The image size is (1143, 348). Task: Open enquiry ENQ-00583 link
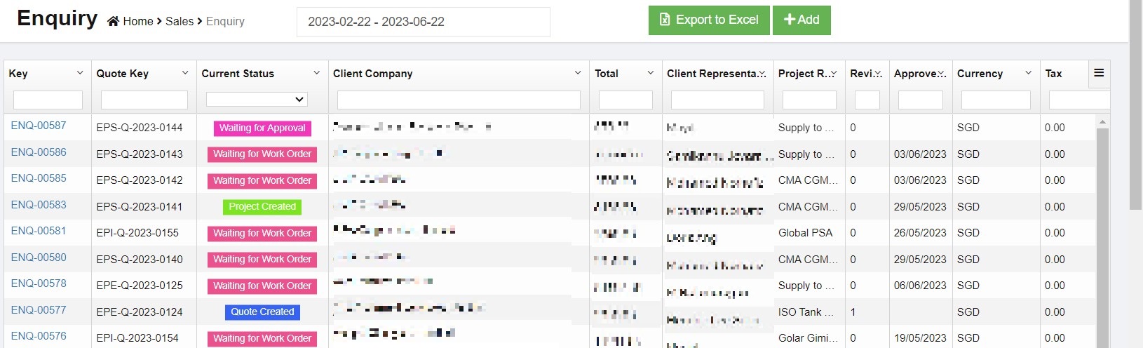point(39,205)
